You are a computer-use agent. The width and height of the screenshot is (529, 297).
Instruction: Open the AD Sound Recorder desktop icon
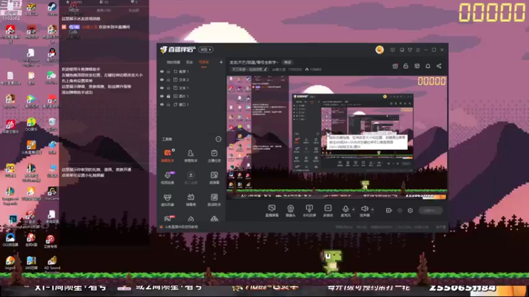pyautogui.click(x=52, y=265)
